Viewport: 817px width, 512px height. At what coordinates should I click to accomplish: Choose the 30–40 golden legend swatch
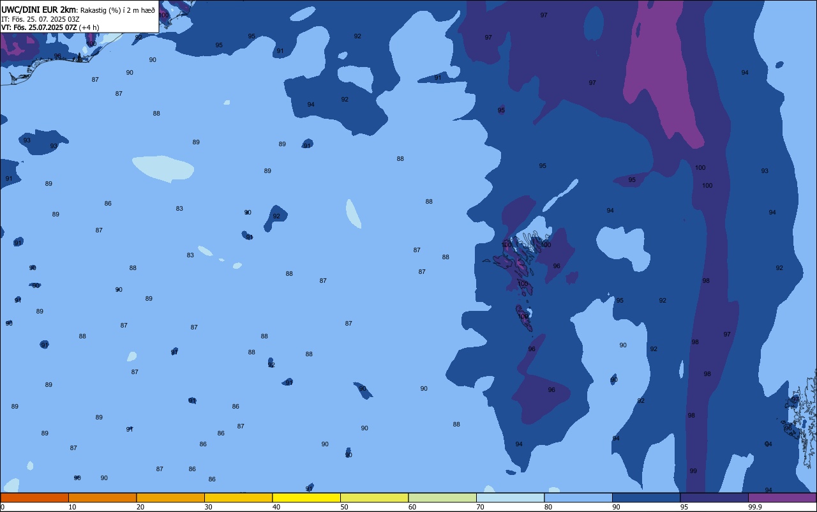coord(238,497)
